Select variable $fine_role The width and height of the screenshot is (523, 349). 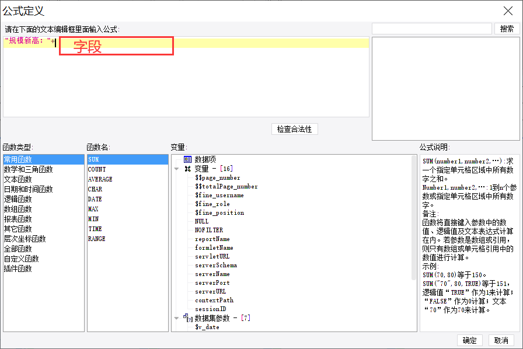click(x=212, y=204)
